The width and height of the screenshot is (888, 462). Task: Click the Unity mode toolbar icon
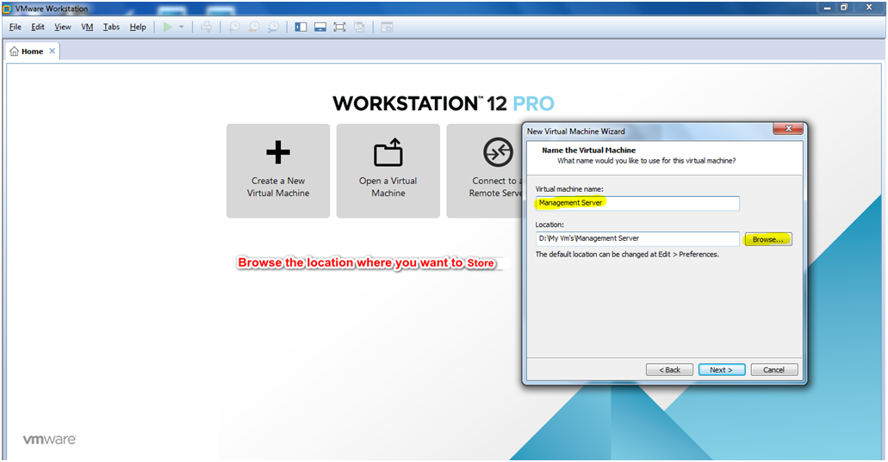(x=359, y=27)
